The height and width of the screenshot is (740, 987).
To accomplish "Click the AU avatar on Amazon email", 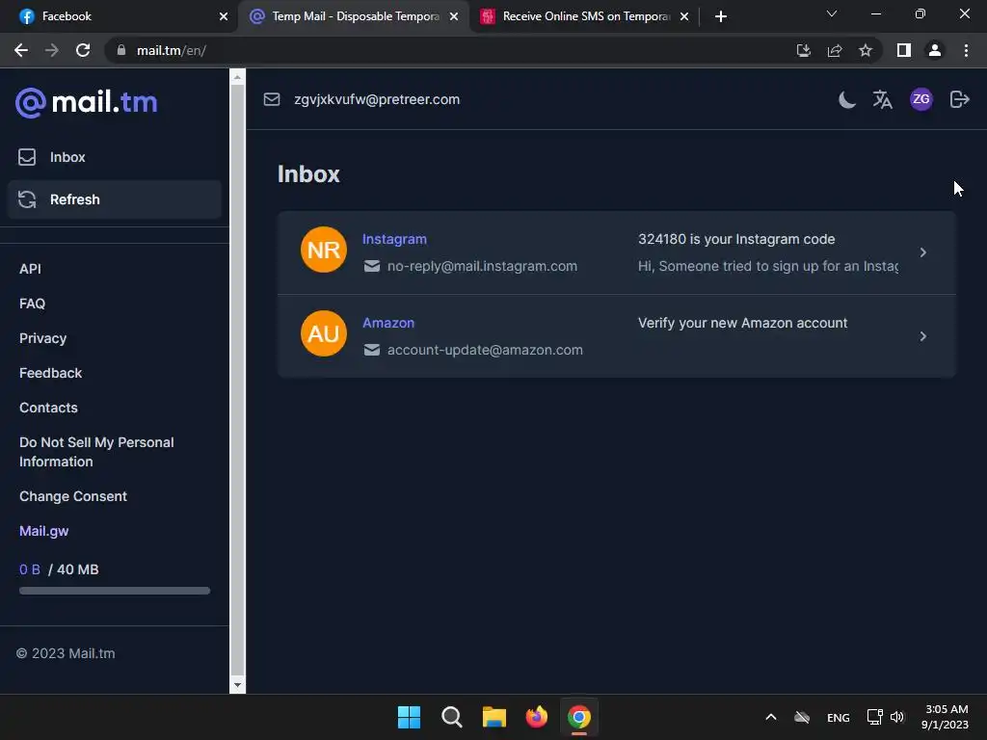I will [x=324, y=333].
